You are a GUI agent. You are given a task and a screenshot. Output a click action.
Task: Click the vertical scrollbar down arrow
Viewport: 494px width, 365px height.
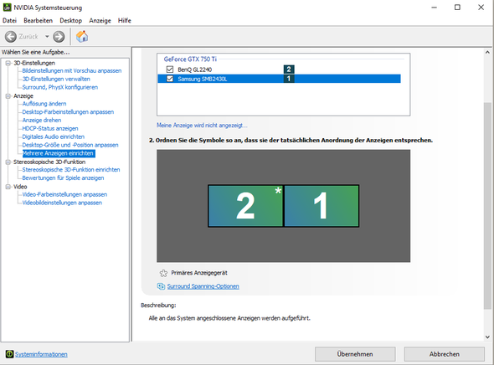487,337
